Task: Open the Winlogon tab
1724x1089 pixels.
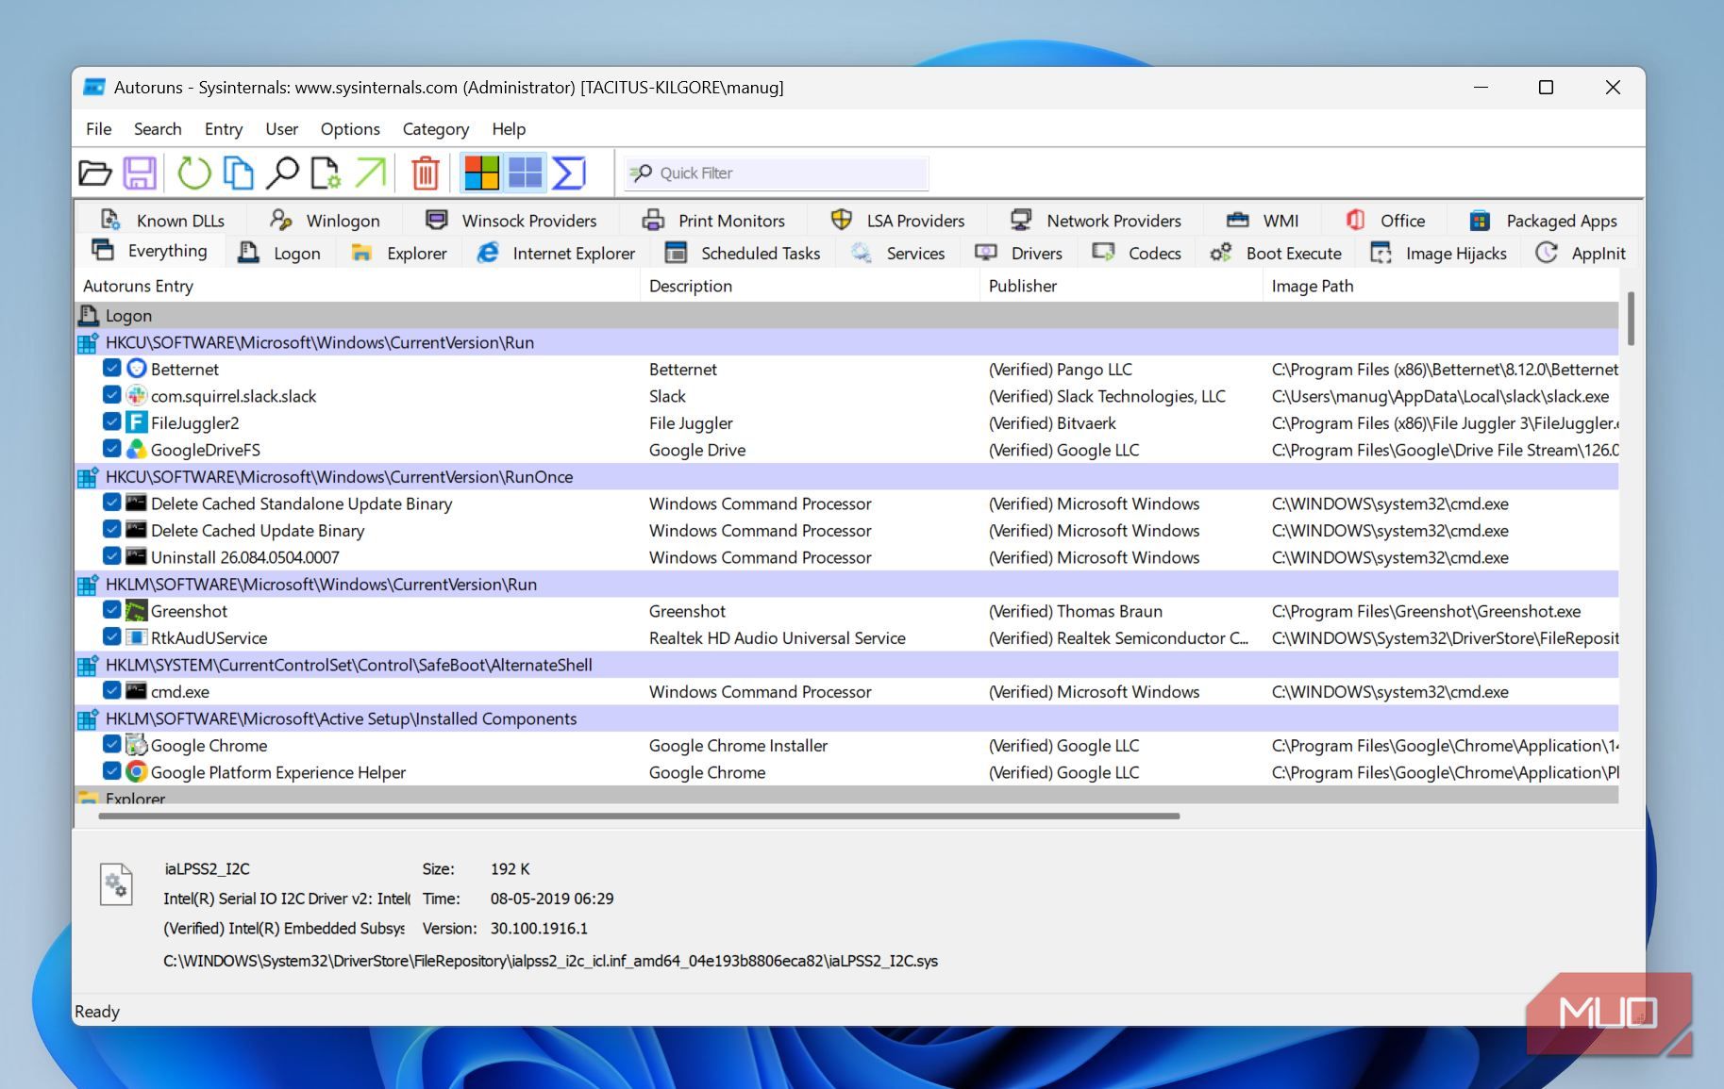Action: (325, 221)
